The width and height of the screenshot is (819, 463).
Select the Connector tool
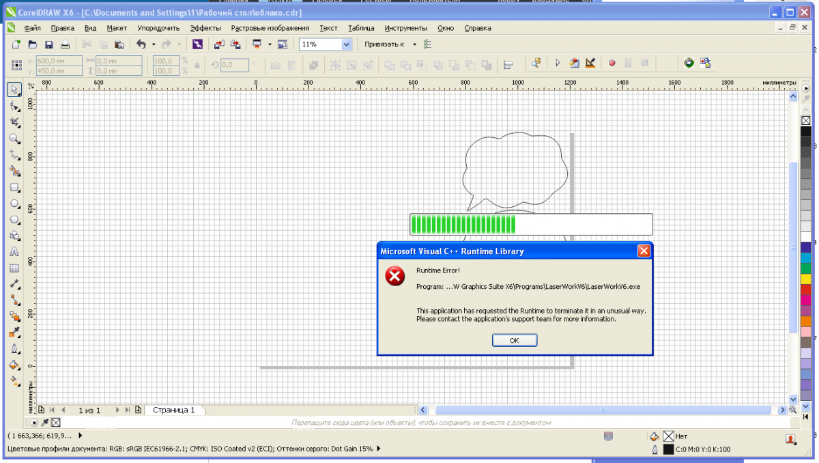[14, 300]
